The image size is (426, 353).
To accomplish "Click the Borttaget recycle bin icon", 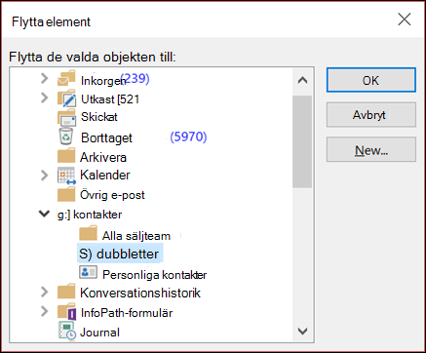I will pos(66,137).
